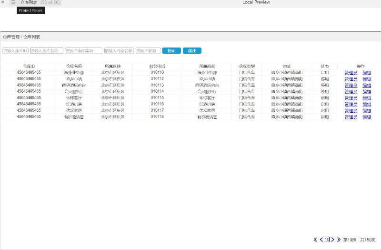The image size is (381, 250).
Task: Select the phone number cell 010117
Action: click(157, 110)
